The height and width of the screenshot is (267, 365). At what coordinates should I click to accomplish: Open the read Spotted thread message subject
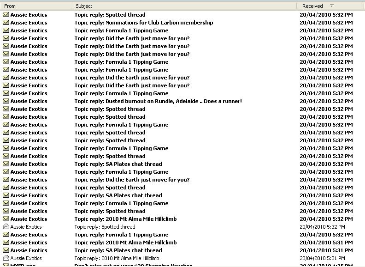[x=105, y=227]
